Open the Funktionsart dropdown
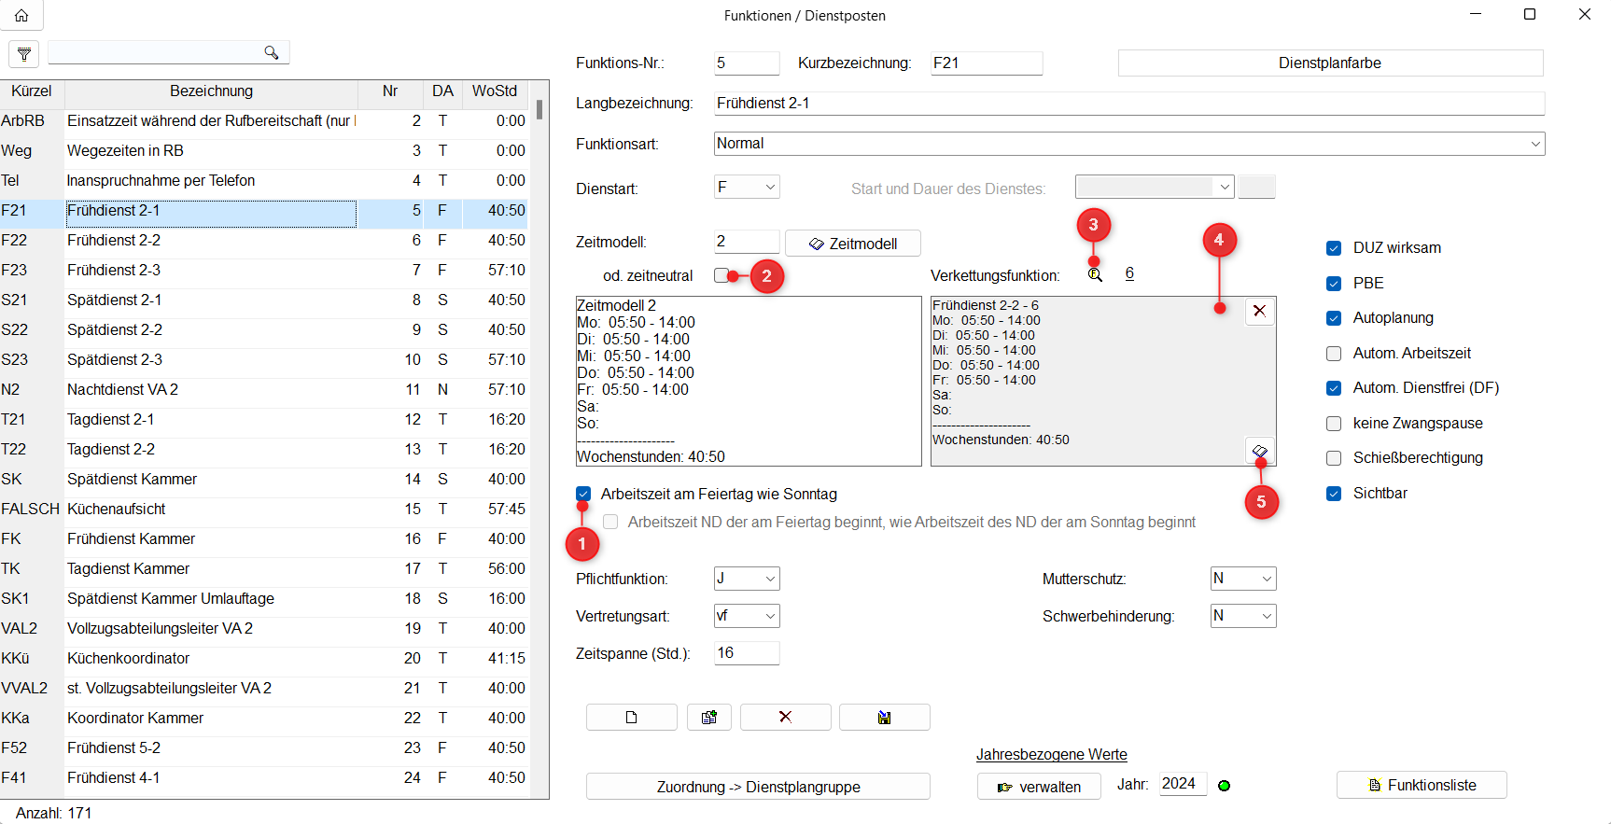The height and width of the screenshot is (824, 1611). [x=1535, y=144]
